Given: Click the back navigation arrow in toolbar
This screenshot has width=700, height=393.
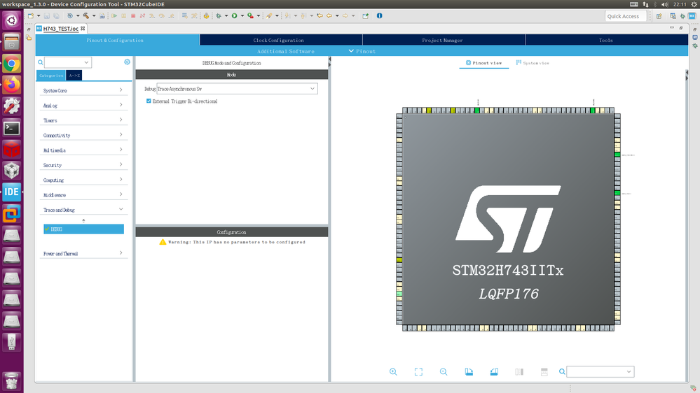Looking at the screenshot, I should click(329, 15).
